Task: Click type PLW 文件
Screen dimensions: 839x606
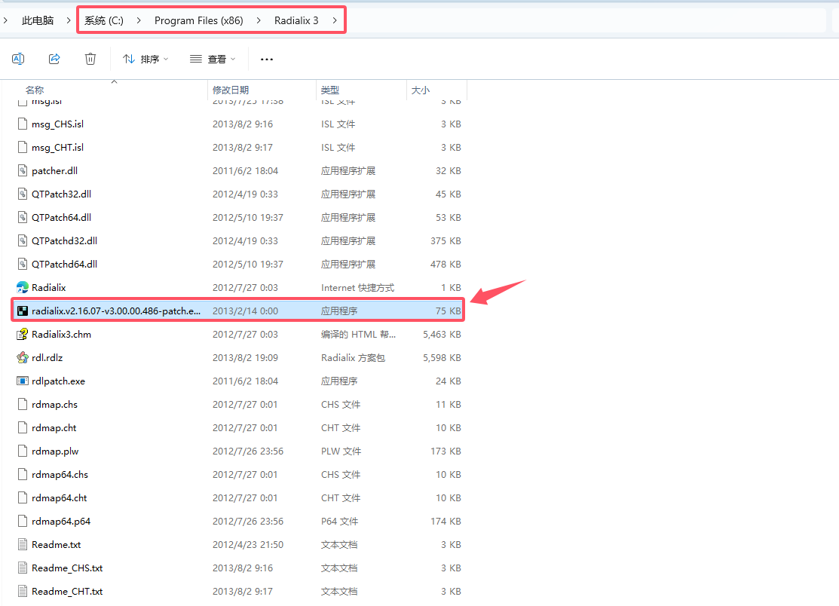Action: pos(341,451)
